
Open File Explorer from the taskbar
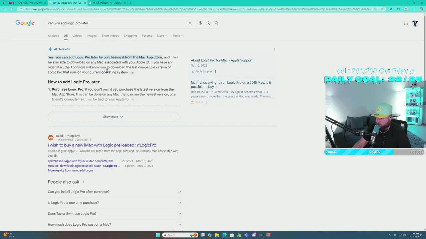pos(217,235)
